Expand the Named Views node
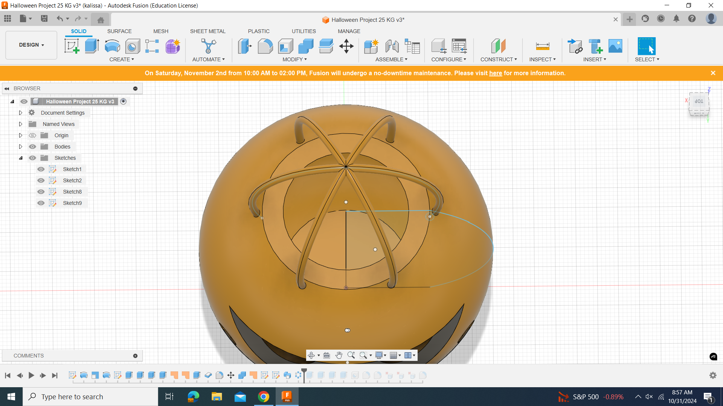The height and width of the screenshot is (406, 723). 21,124
